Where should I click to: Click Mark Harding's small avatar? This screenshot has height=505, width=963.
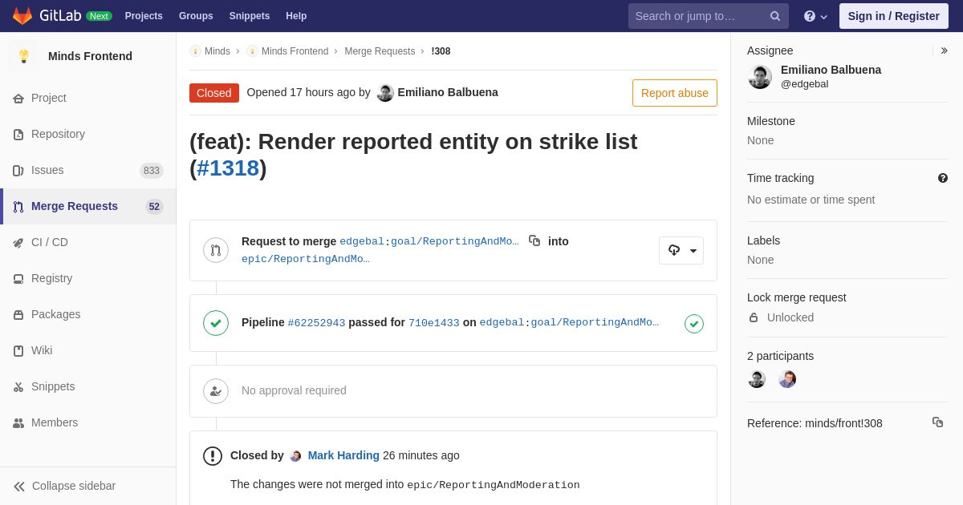coord(295,456)
